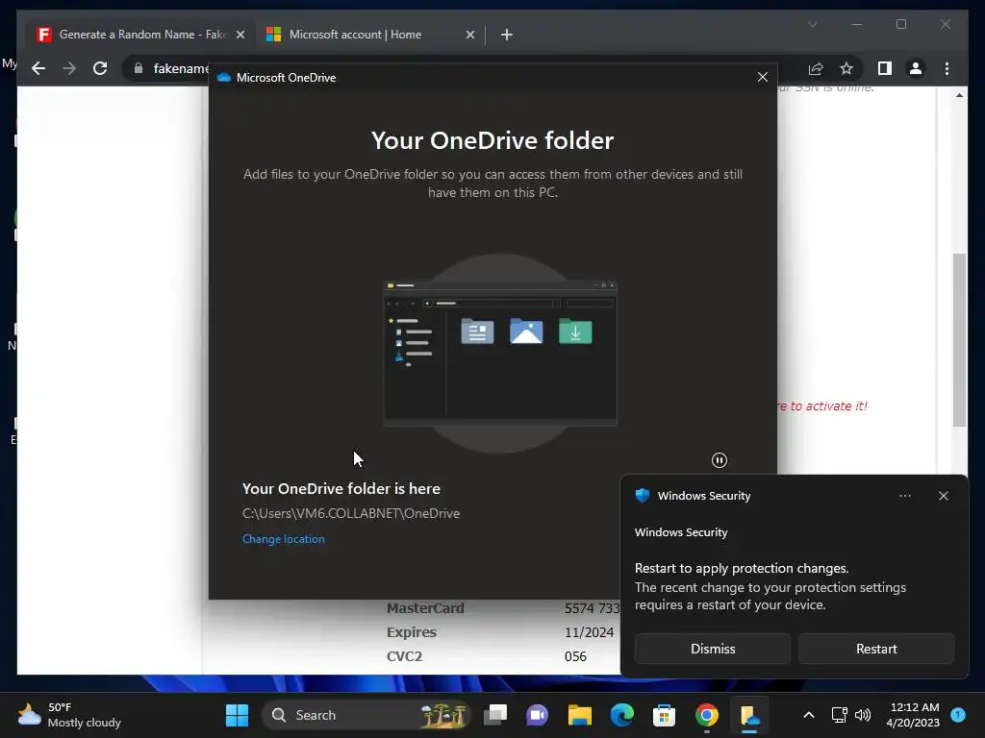This screenshot has height=738, width=985.
Task: Open the weather widget showing 50°F
Action: click(x=69, y=715)
